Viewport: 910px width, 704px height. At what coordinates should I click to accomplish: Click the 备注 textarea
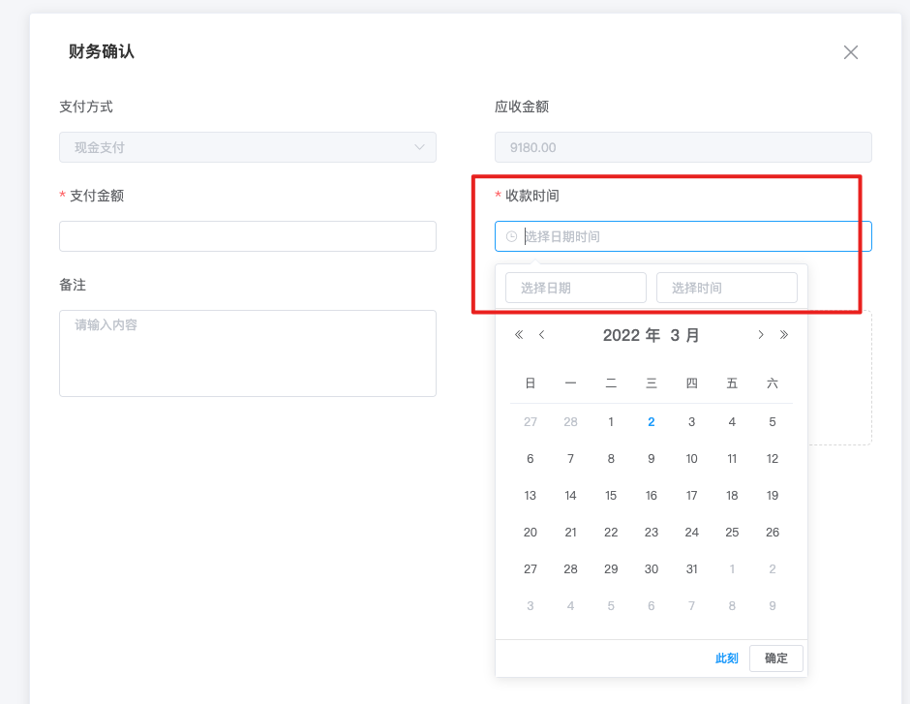click(247, 352)
